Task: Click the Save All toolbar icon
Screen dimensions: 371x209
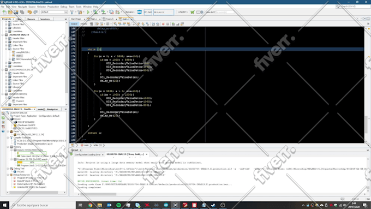Action: pyautogui.click(x=22, y=12)
